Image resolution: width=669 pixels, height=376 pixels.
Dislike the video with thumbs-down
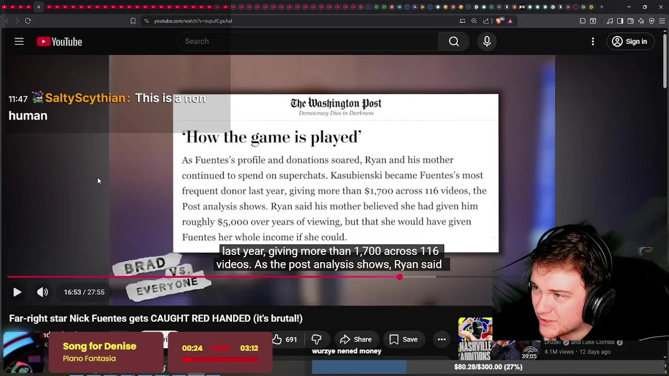point(316,339)
